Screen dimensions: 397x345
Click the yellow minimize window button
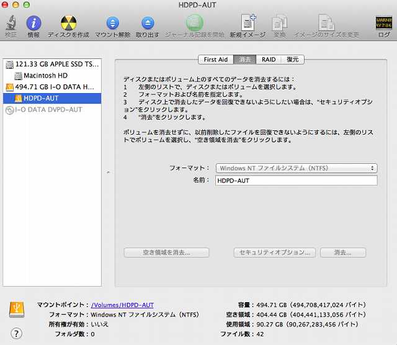pyautogui.click(x=16, y=5)
